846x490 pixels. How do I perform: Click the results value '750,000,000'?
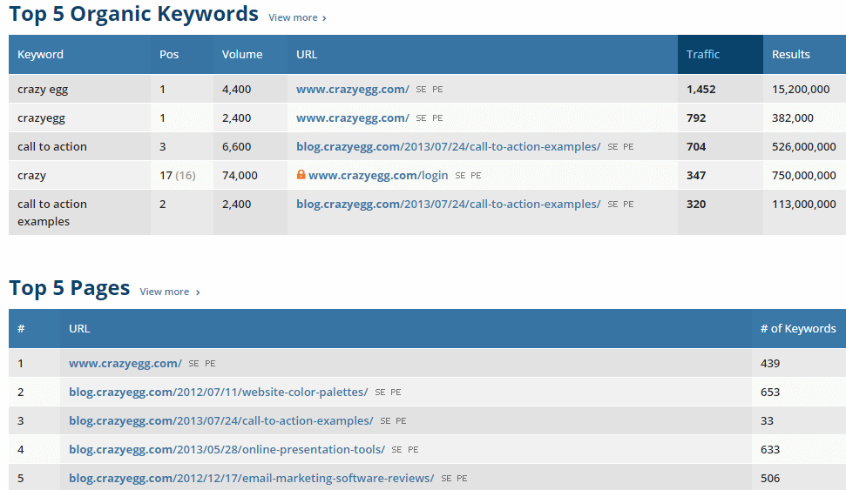click(804, 175)
